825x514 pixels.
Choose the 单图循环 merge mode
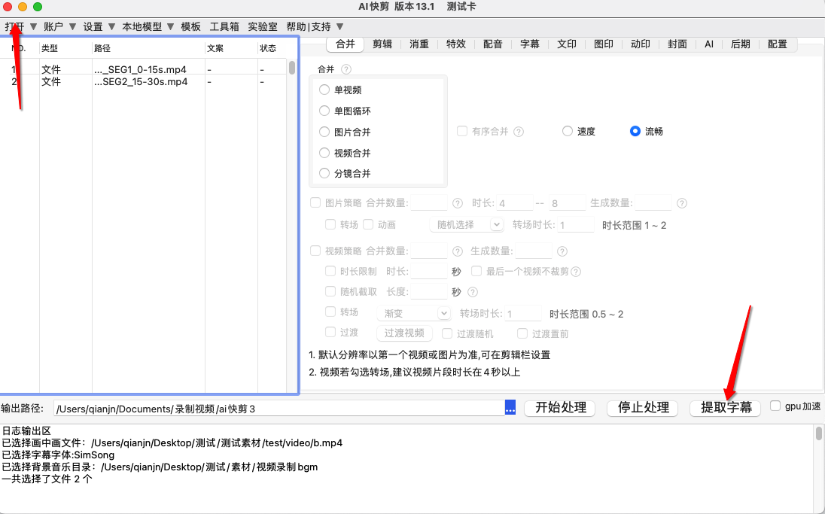click(x=324, y=111)
